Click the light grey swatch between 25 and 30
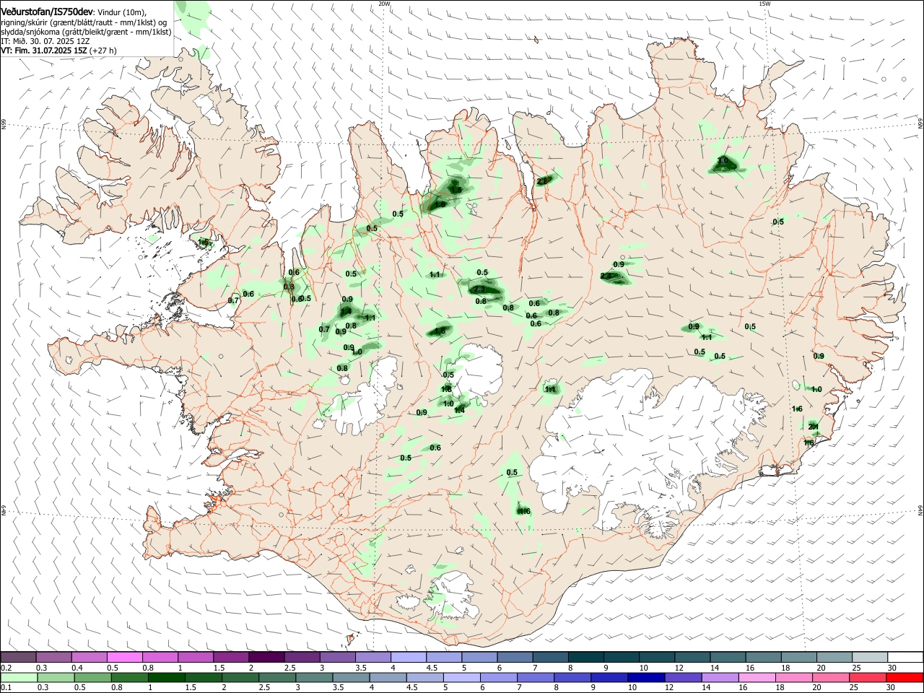This screenshot has width=924, height=693. pyautogui.click(x=868, y=657)
